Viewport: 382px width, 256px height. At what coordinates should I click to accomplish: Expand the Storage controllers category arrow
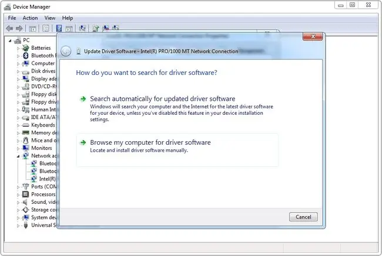click(x=18, y=210)
